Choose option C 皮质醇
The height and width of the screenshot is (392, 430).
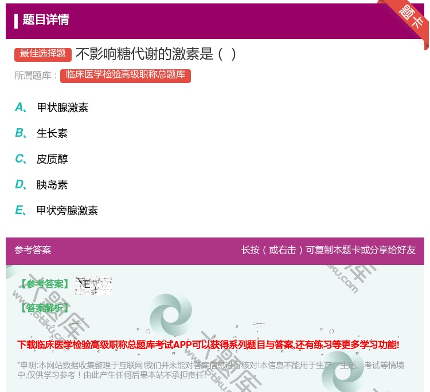click(41, 159)
